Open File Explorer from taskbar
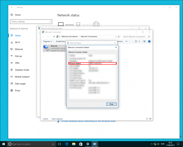 (74, 144)
